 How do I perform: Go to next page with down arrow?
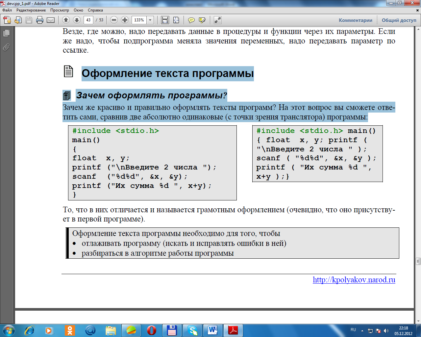point(77,20)
